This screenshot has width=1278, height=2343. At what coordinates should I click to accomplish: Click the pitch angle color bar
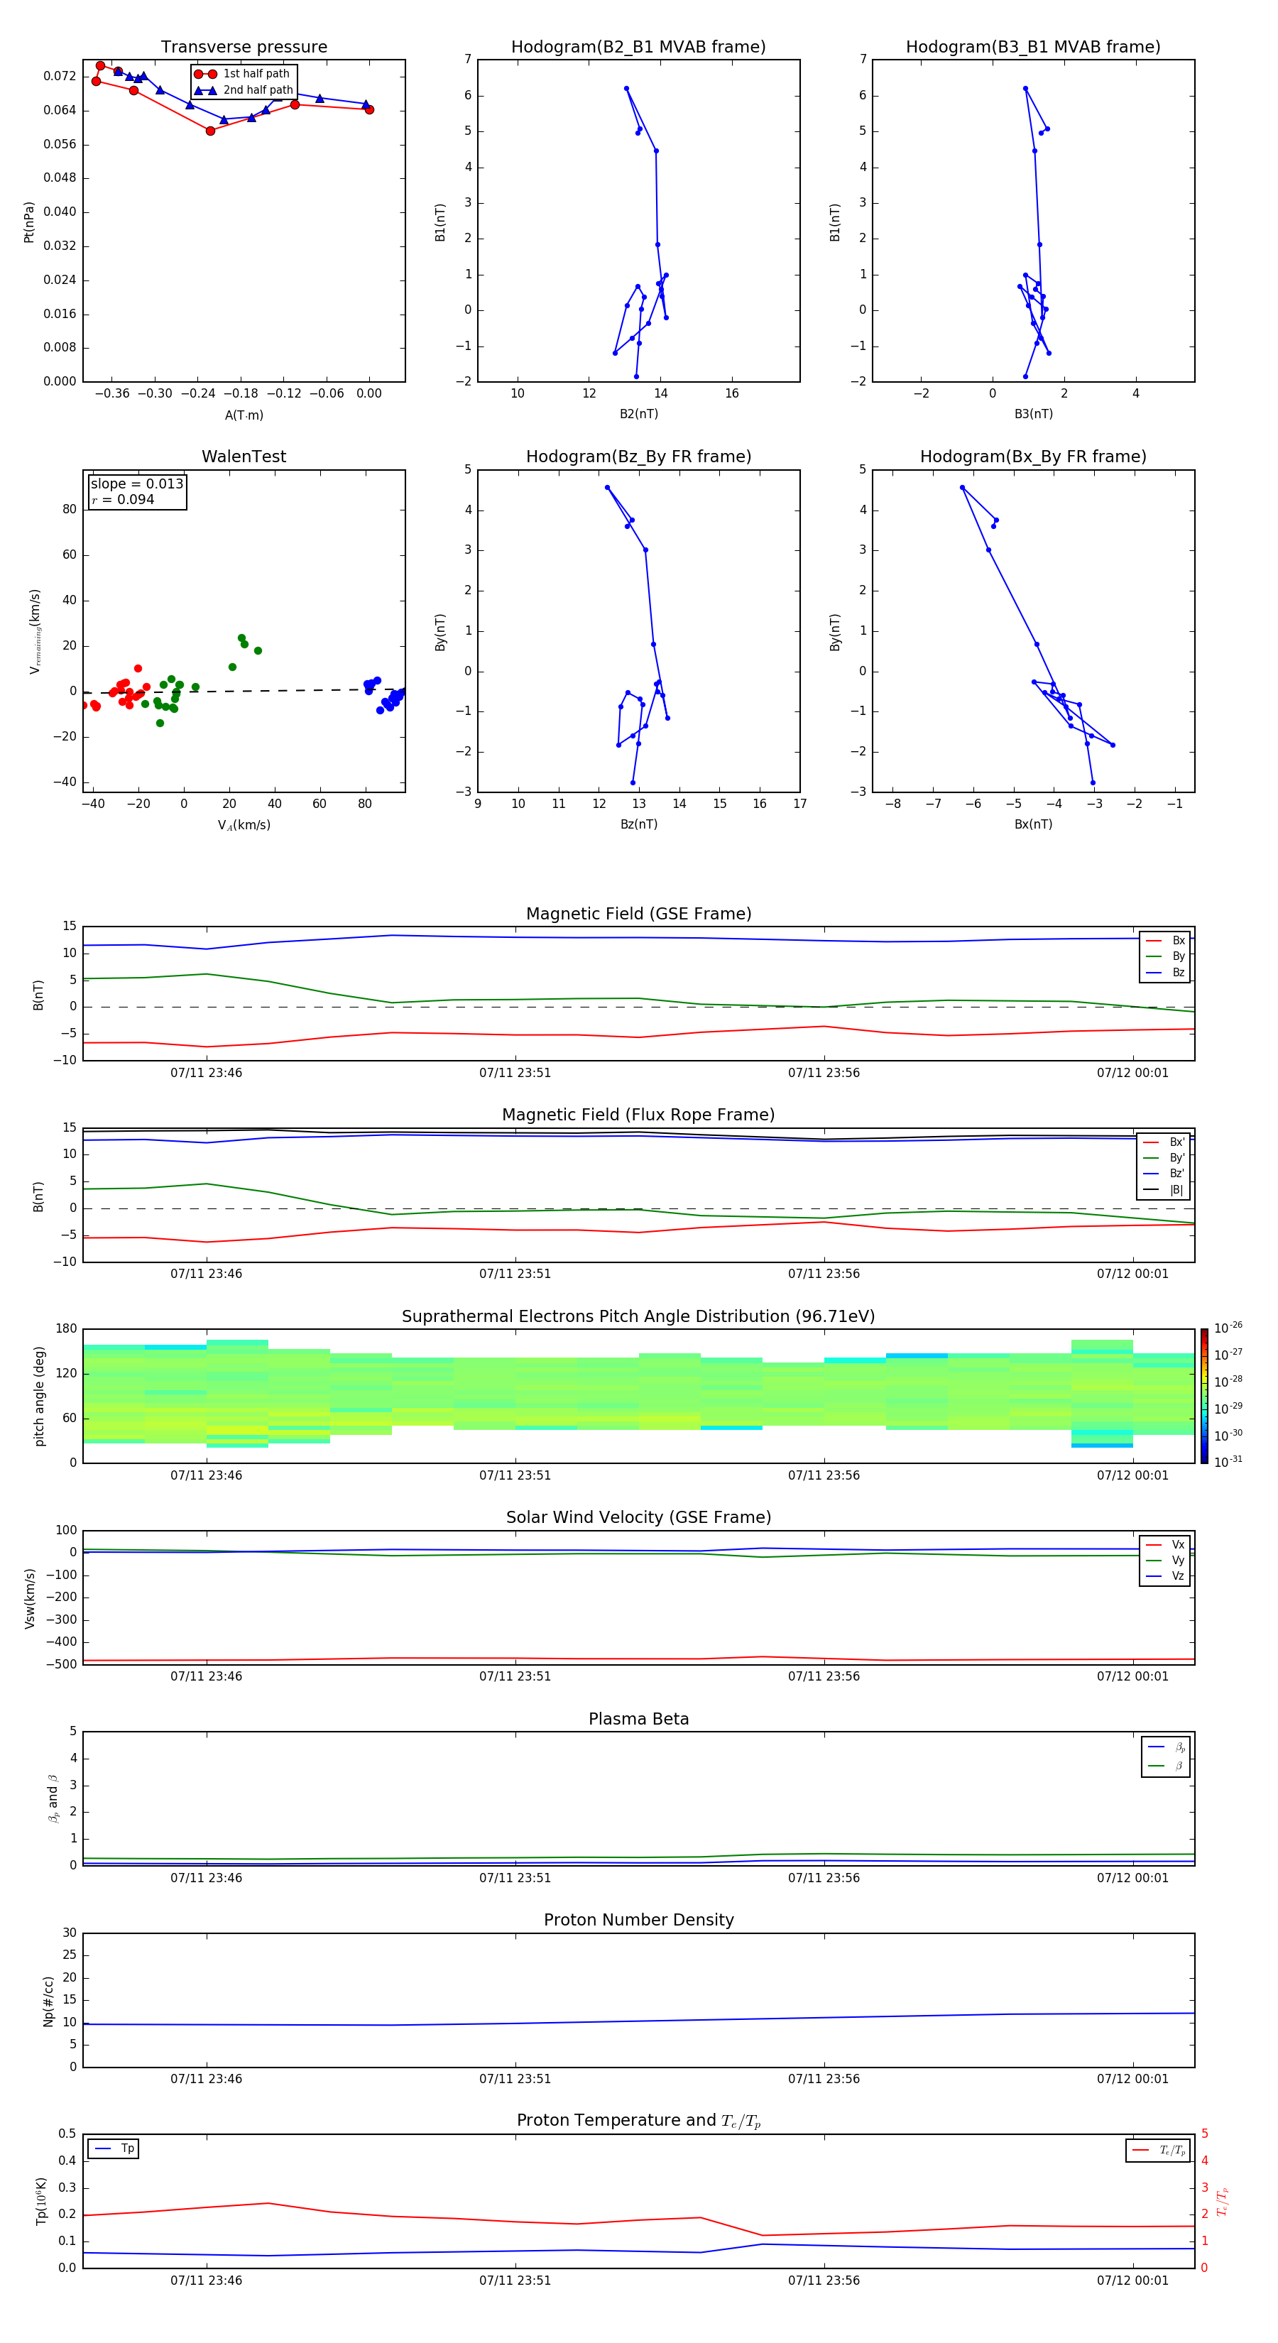click(x=1204, y=1396)
